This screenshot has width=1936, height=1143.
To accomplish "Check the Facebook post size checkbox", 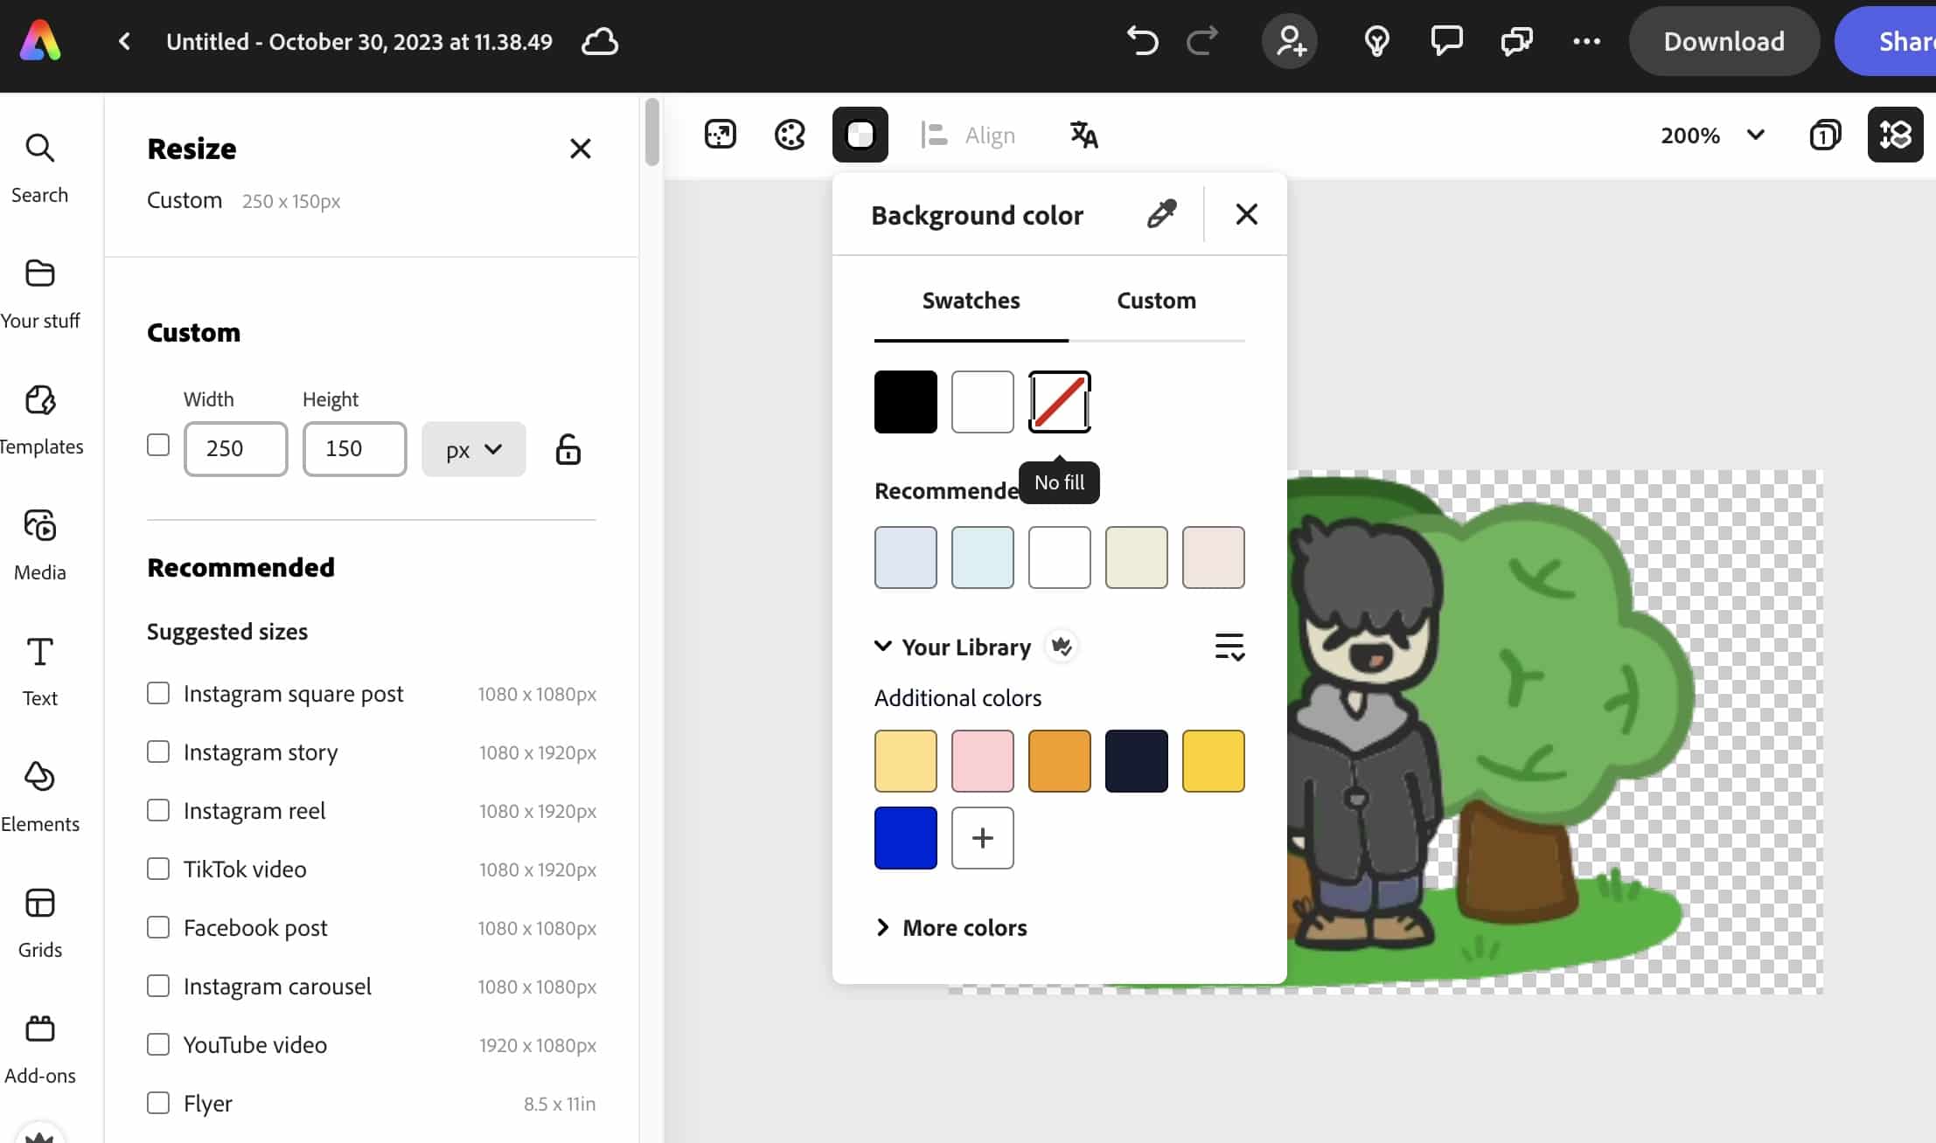I will click(158, 926).
